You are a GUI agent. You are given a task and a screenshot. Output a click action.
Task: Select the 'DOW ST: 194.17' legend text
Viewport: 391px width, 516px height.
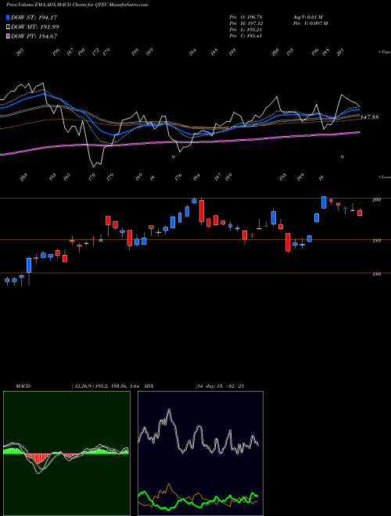tap(34, 17)
